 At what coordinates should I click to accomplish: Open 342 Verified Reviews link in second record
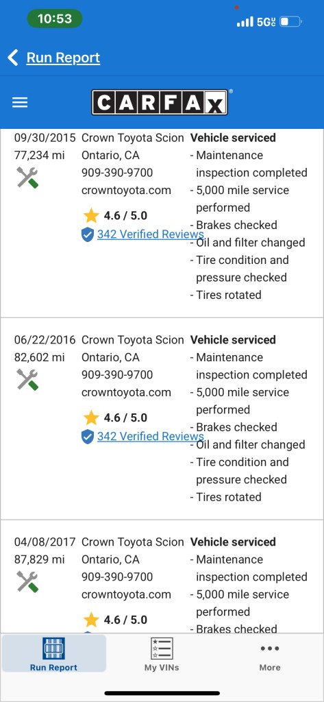pyautogui.click(x=151, y=436)
